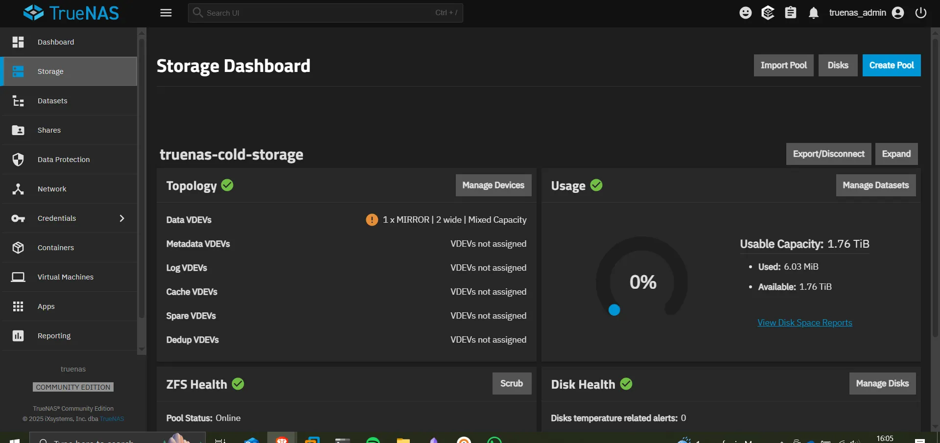Click the Usage green check icon
The height and width of the screenshot is (443, 940).
click(596, 185)
